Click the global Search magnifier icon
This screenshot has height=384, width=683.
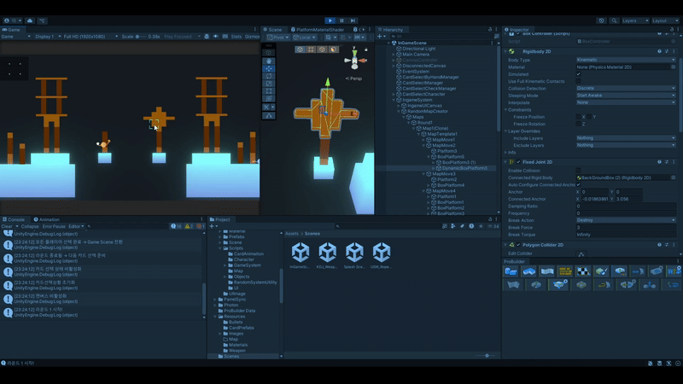614,20
